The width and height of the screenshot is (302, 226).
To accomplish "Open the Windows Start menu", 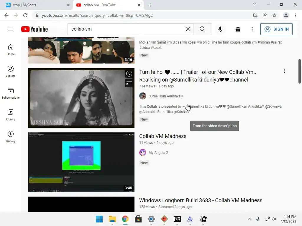I will pyautogui.click(x=99, y=219).
